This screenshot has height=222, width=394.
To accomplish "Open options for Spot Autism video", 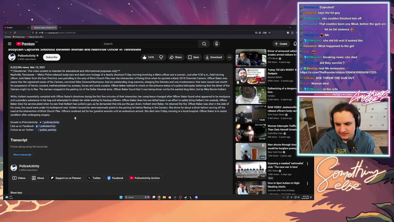I will click(x=307, y=183).
